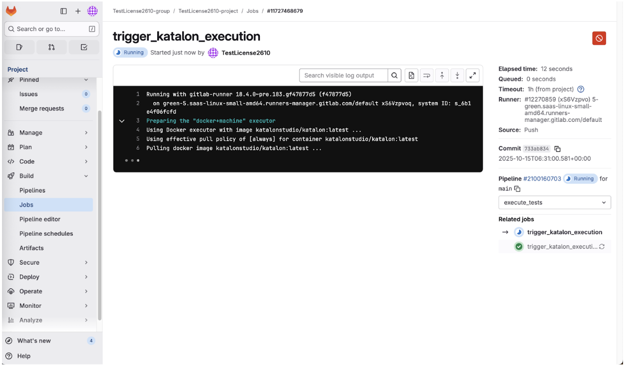Retry the trigger_katalon_execution related job
This screenshot has width=627, height=375.
602,246
